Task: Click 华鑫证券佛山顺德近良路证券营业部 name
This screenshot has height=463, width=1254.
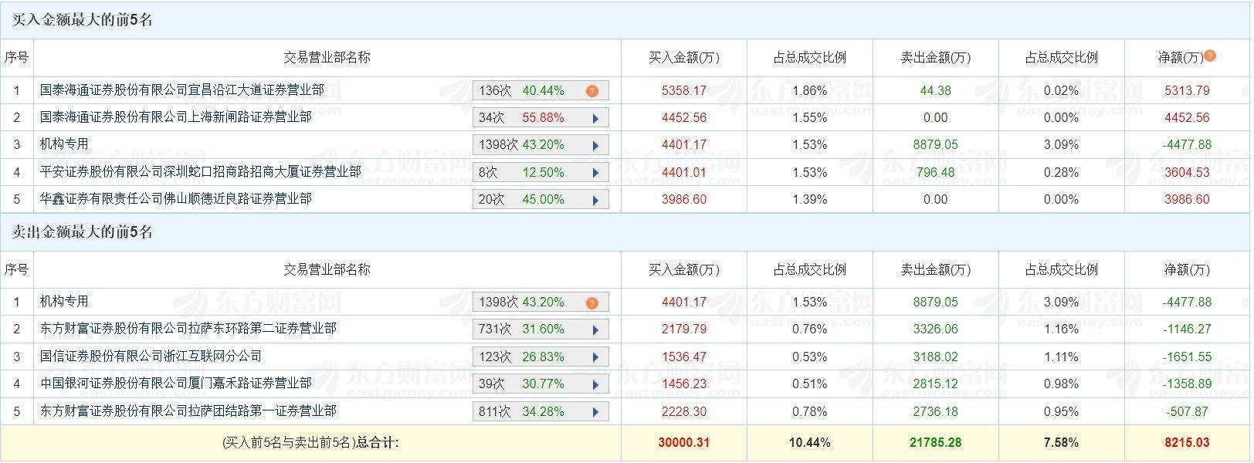Action: 176,199
